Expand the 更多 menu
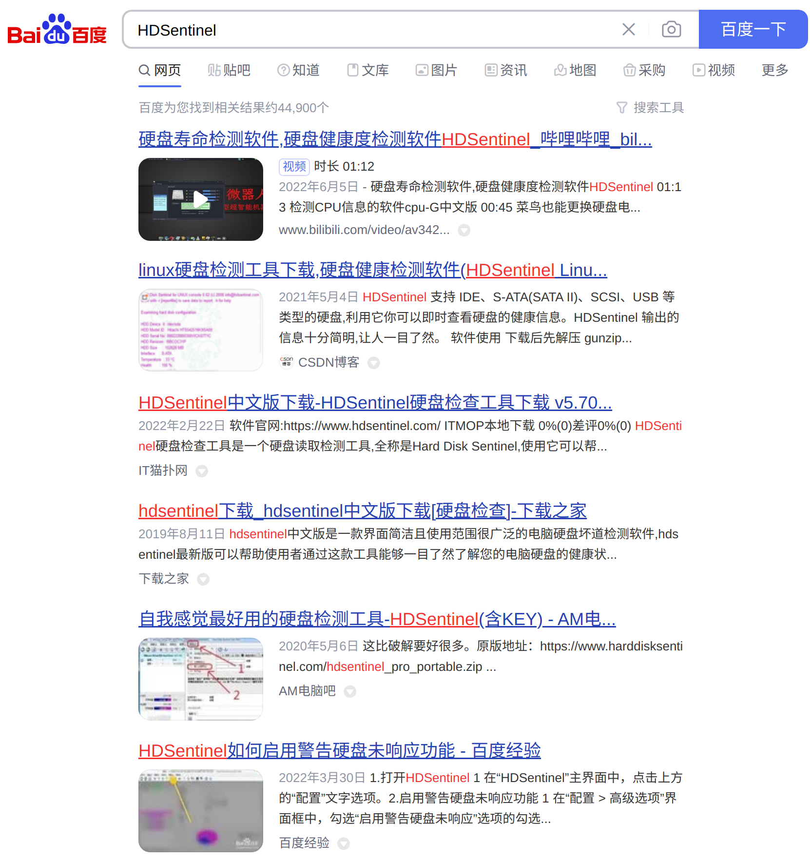This screenshot has width=810, height=862. (775, 70)
